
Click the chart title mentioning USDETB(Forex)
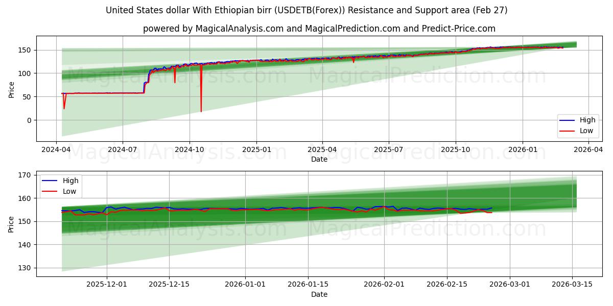click(306, 10)
